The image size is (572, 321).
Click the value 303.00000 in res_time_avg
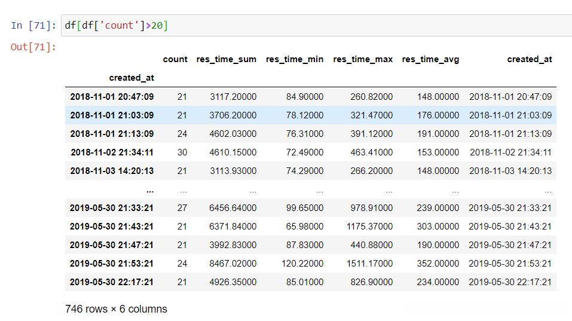pos(438,227)
